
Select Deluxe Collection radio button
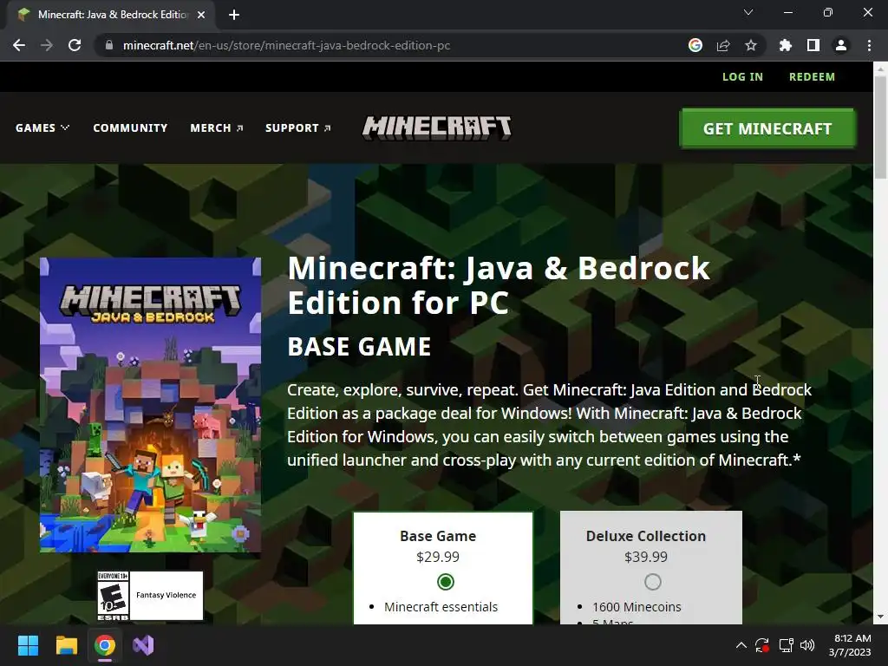coord(652,582)
